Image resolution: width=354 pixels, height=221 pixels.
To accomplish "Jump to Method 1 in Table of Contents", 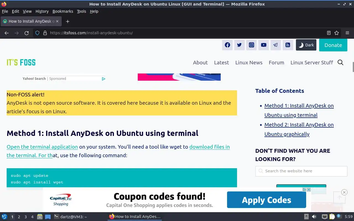I will pyautogui.click(x=299, y=110).
